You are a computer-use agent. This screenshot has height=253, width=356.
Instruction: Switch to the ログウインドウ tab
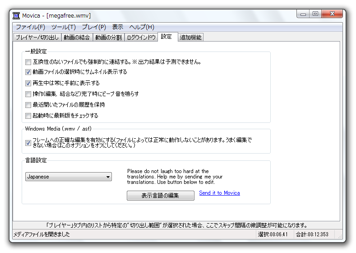(x=141, y=37)
